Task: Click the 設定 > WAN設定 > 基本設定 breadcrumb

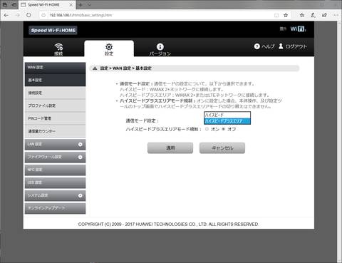Action: [x=125, y=68]
